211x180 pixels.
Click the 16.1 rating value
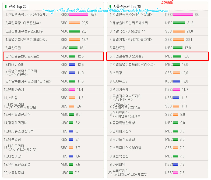(83, 48)
